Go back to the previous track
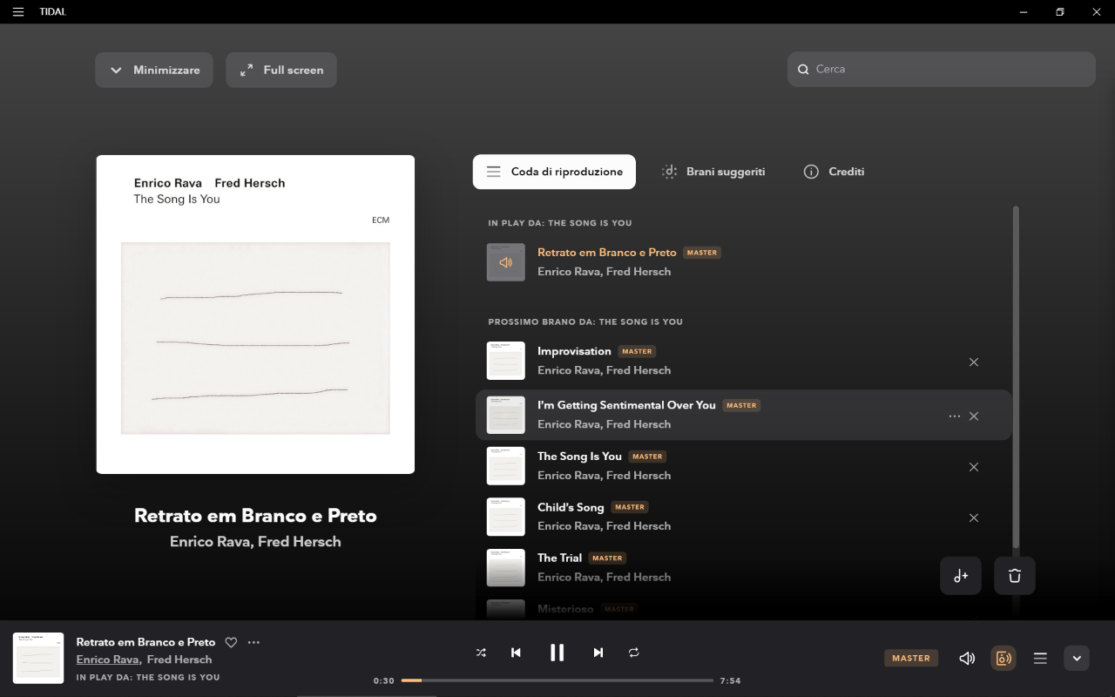The width and height of the screenshot is (1115, 697). coord(516,653)
